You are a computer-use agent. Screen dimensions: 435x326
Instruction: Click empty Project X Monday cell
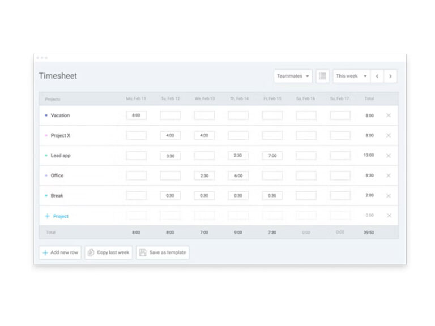136,135
